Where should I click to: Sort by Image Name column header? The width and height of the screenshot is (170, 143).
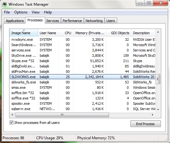24,33
